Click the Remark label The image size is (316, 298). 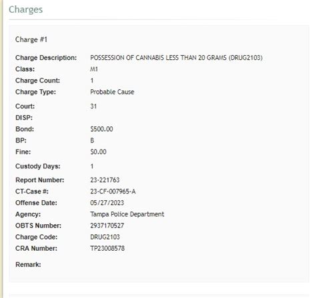(x=28, y=265)
